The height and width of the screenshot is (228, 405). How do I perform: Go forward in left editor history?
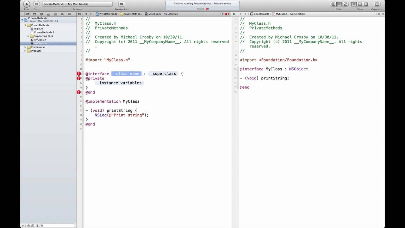(91, 14)
